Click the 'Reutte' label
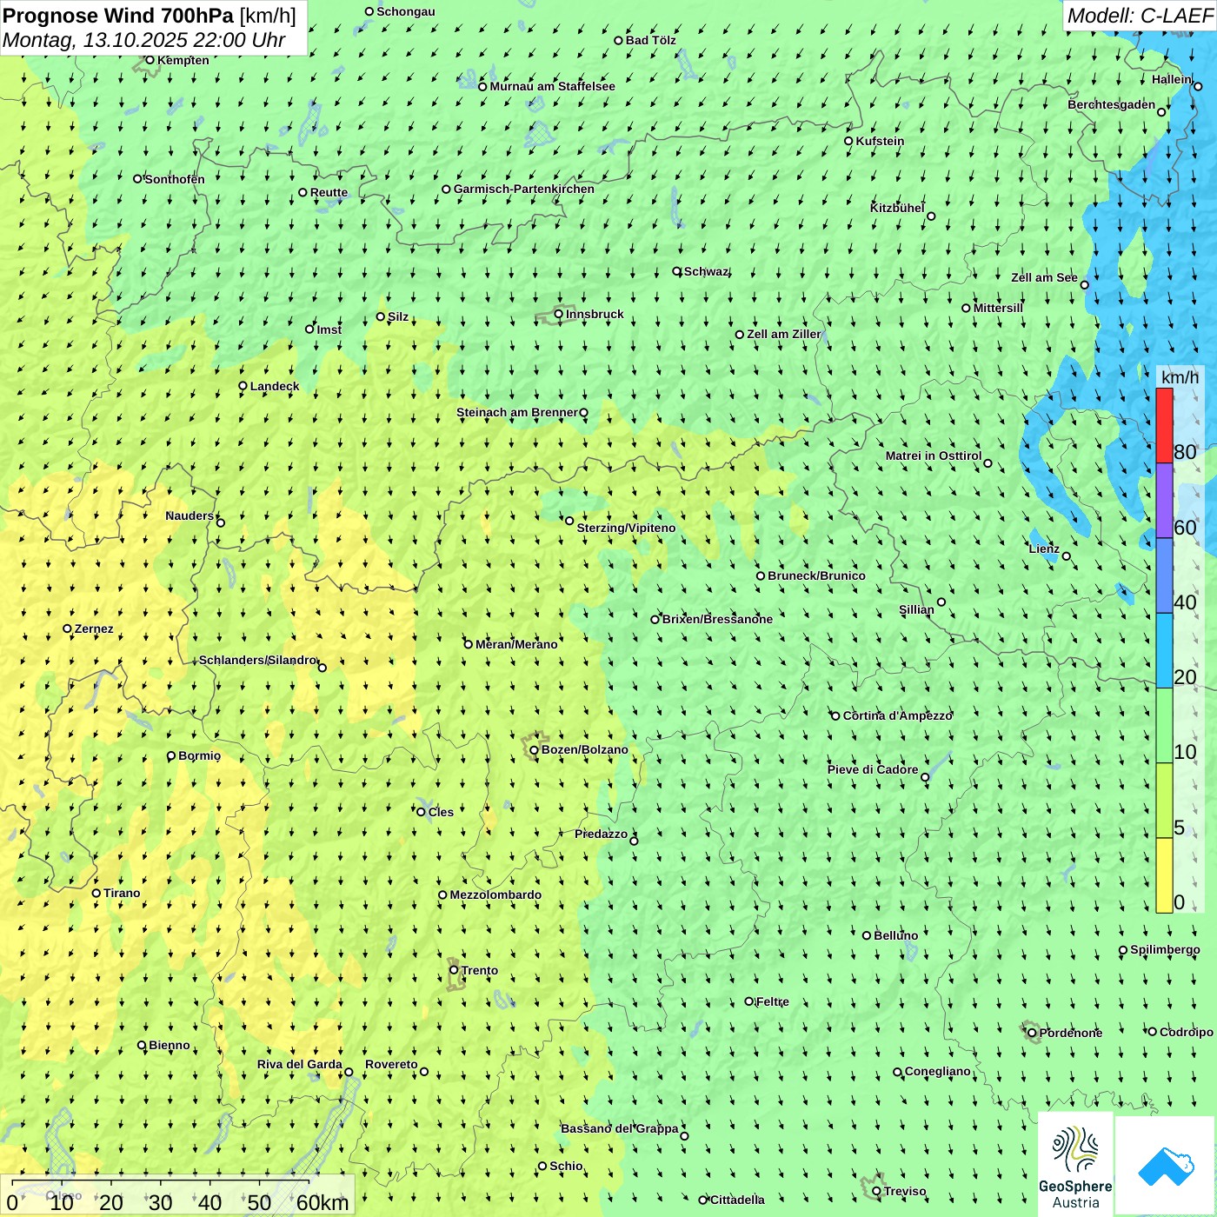This screenshot has height=1217, width=1217. coord(329,192)
